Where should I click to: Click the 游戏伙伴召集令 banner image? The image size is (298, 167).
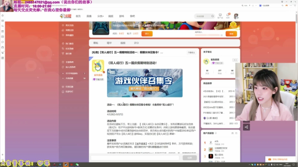(145, 83)
